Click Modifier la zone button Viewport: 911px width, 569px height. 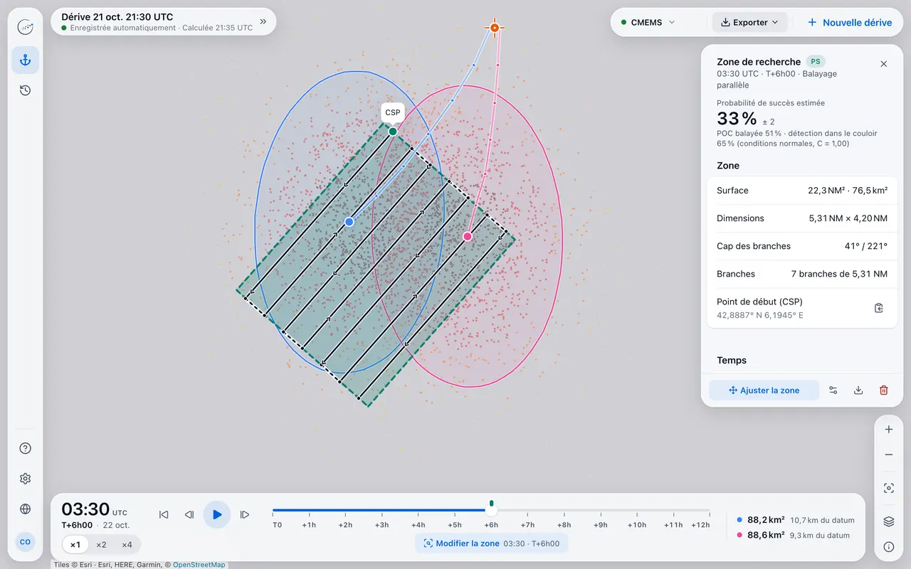pos(492,543)
